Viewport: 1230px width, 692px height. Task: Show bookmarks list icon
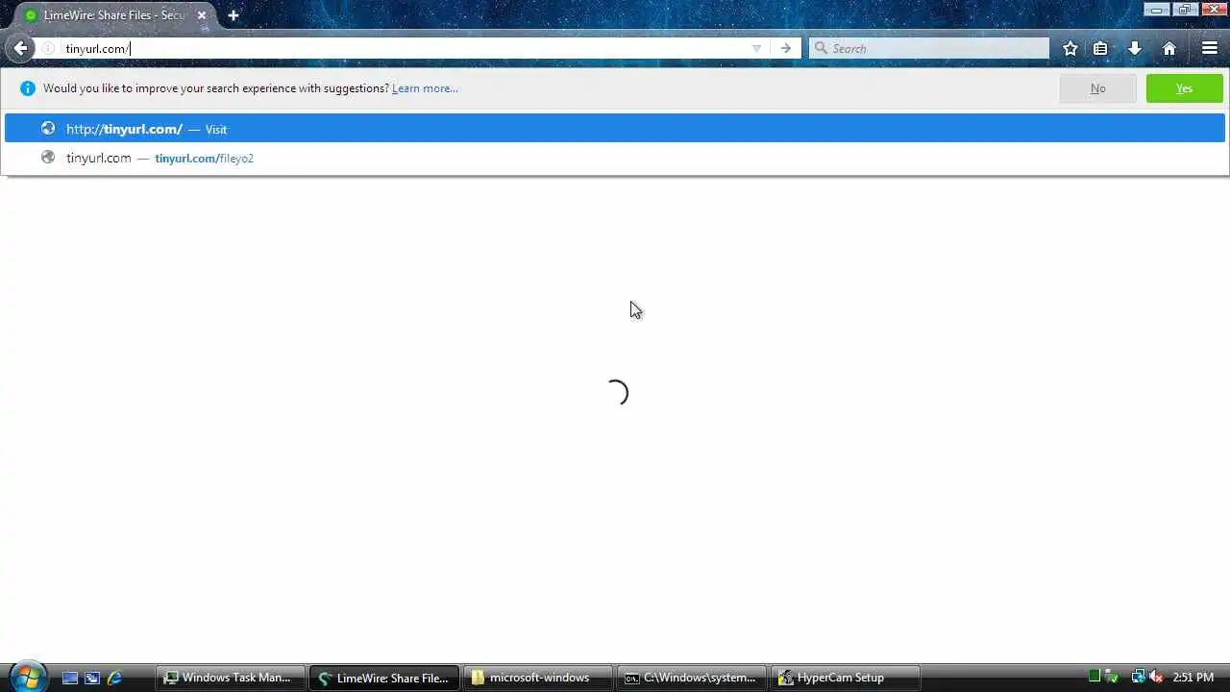1100,48
